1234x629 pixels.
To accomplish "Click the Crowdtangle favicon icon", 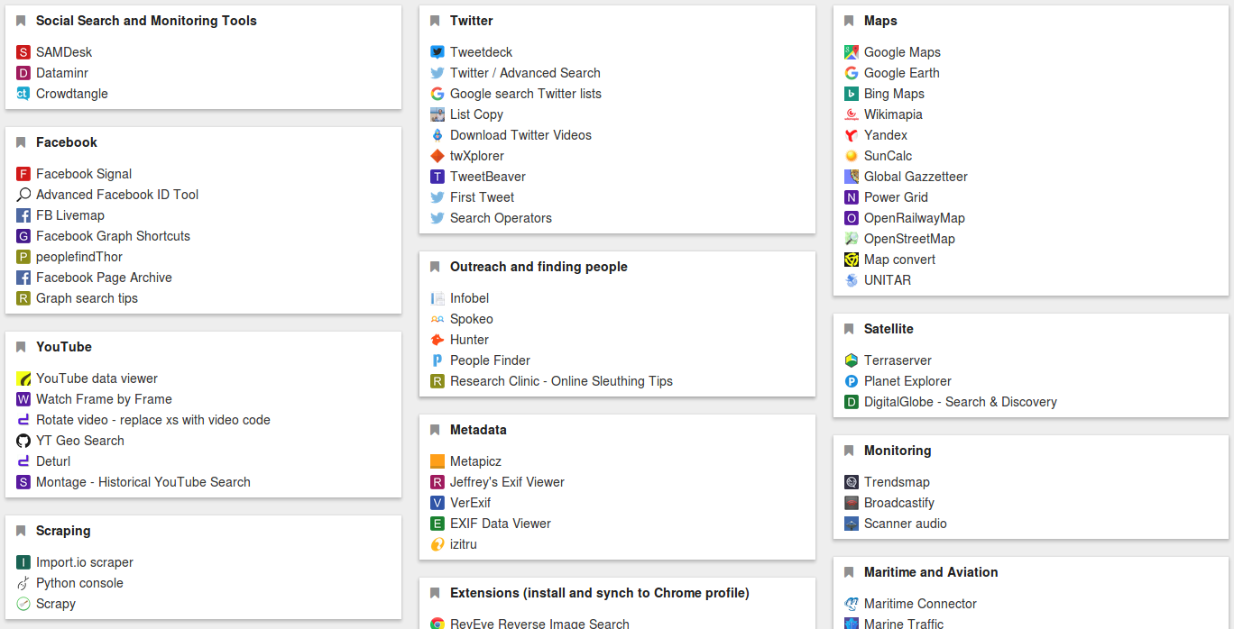I will pos(23,94).
